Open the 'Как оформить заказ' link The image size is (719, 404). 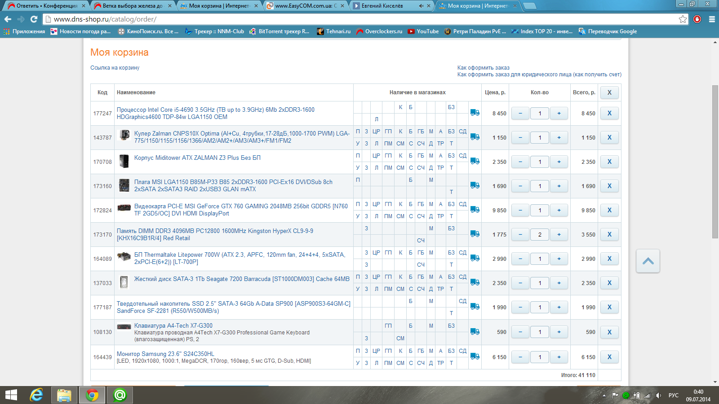[484, 68]
